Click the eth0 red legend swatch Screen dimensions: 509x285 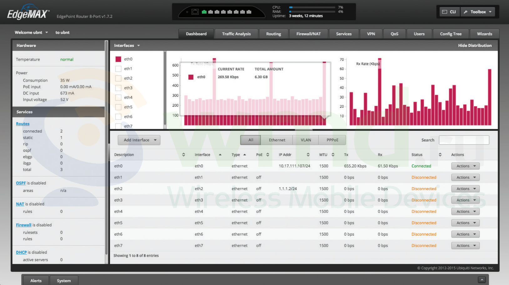pyautogui.click(x=191, y=77)
